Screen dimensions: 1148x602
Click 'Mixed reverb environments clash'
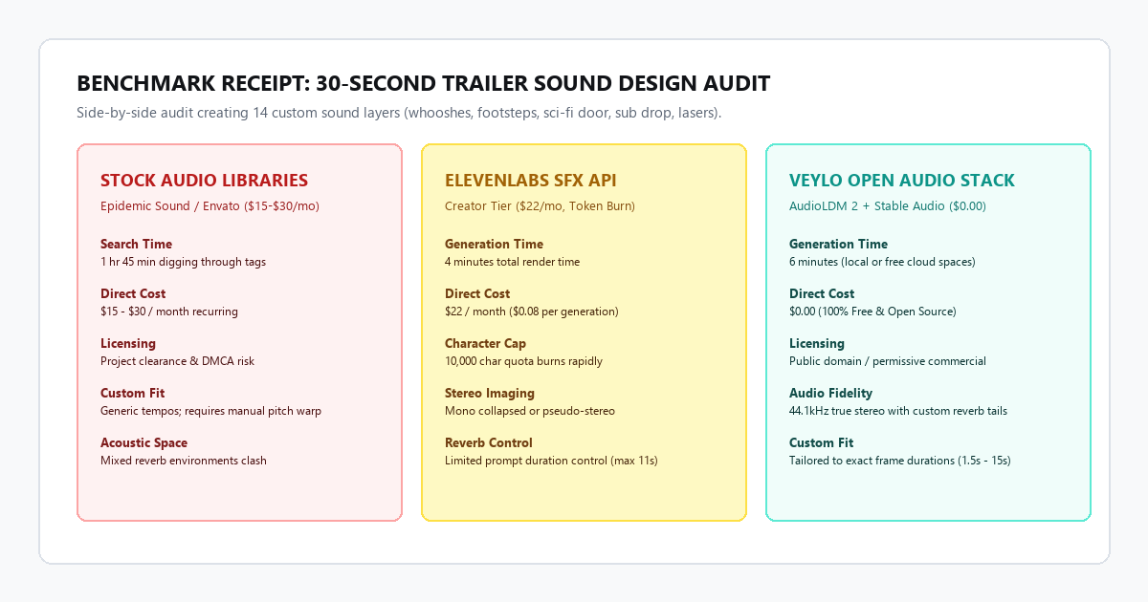(x=184, y=461)
